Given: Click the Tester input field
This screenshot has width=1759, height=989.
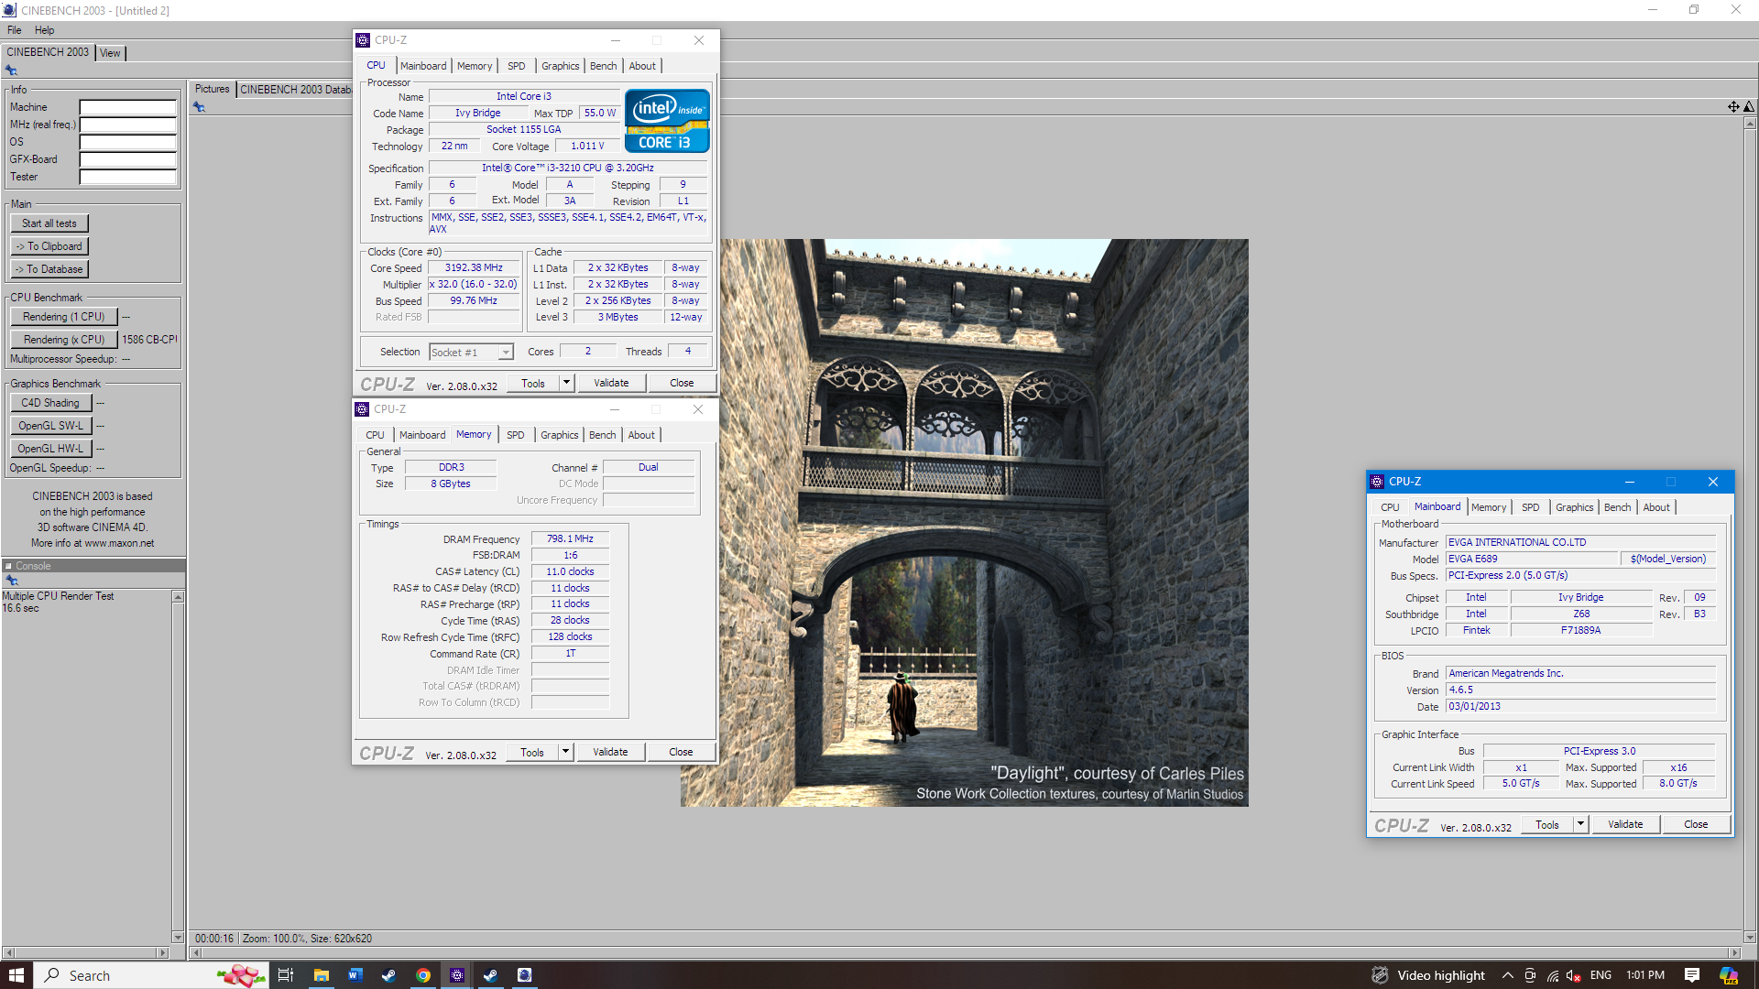Looking at the screenshot, I should pyautogui.click(x=127, y=177).
